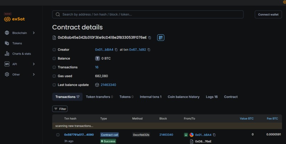Click the '3h ago' timestamp

[x=69, y=141]
